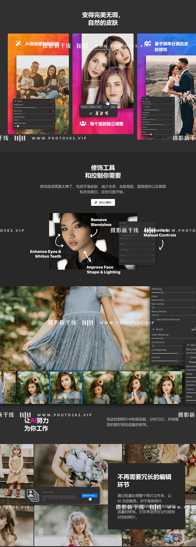Screen dimensions: 196x547
Task: Collapse the Details chevron in the cut-off Skin panel
Action: [188, 357]
